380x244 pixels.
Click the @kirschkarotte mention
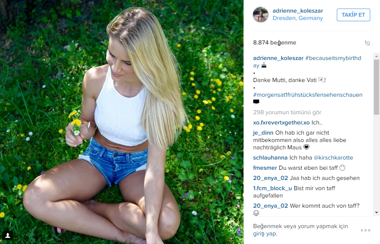click(333, 157)
